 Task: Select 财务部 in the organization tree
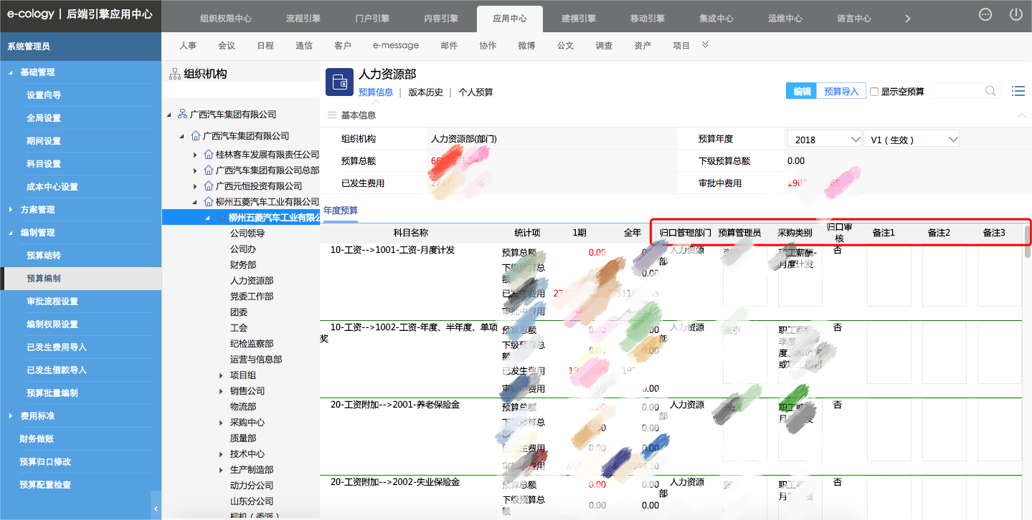[x=243, y=265]
